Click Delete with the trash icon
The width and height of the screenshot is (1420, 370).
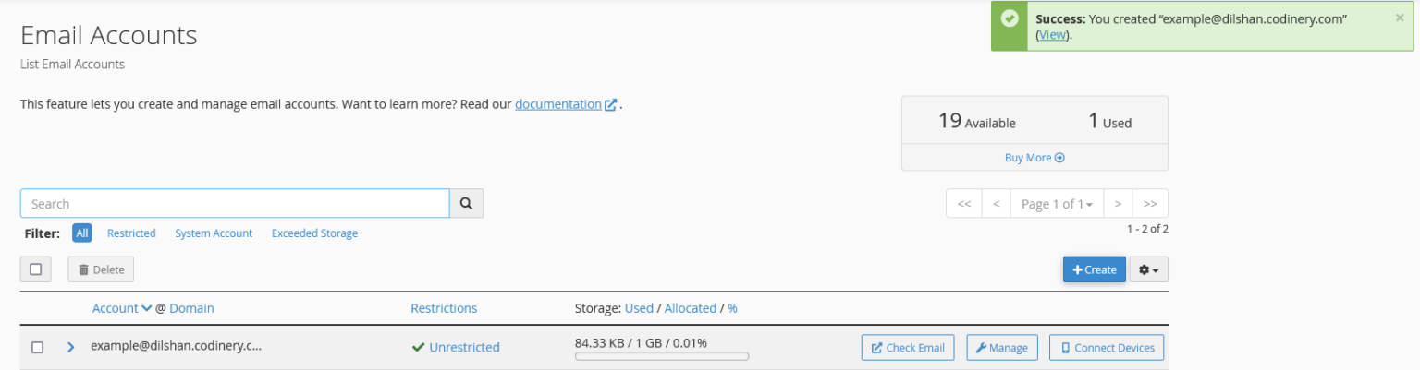[101, 269]
